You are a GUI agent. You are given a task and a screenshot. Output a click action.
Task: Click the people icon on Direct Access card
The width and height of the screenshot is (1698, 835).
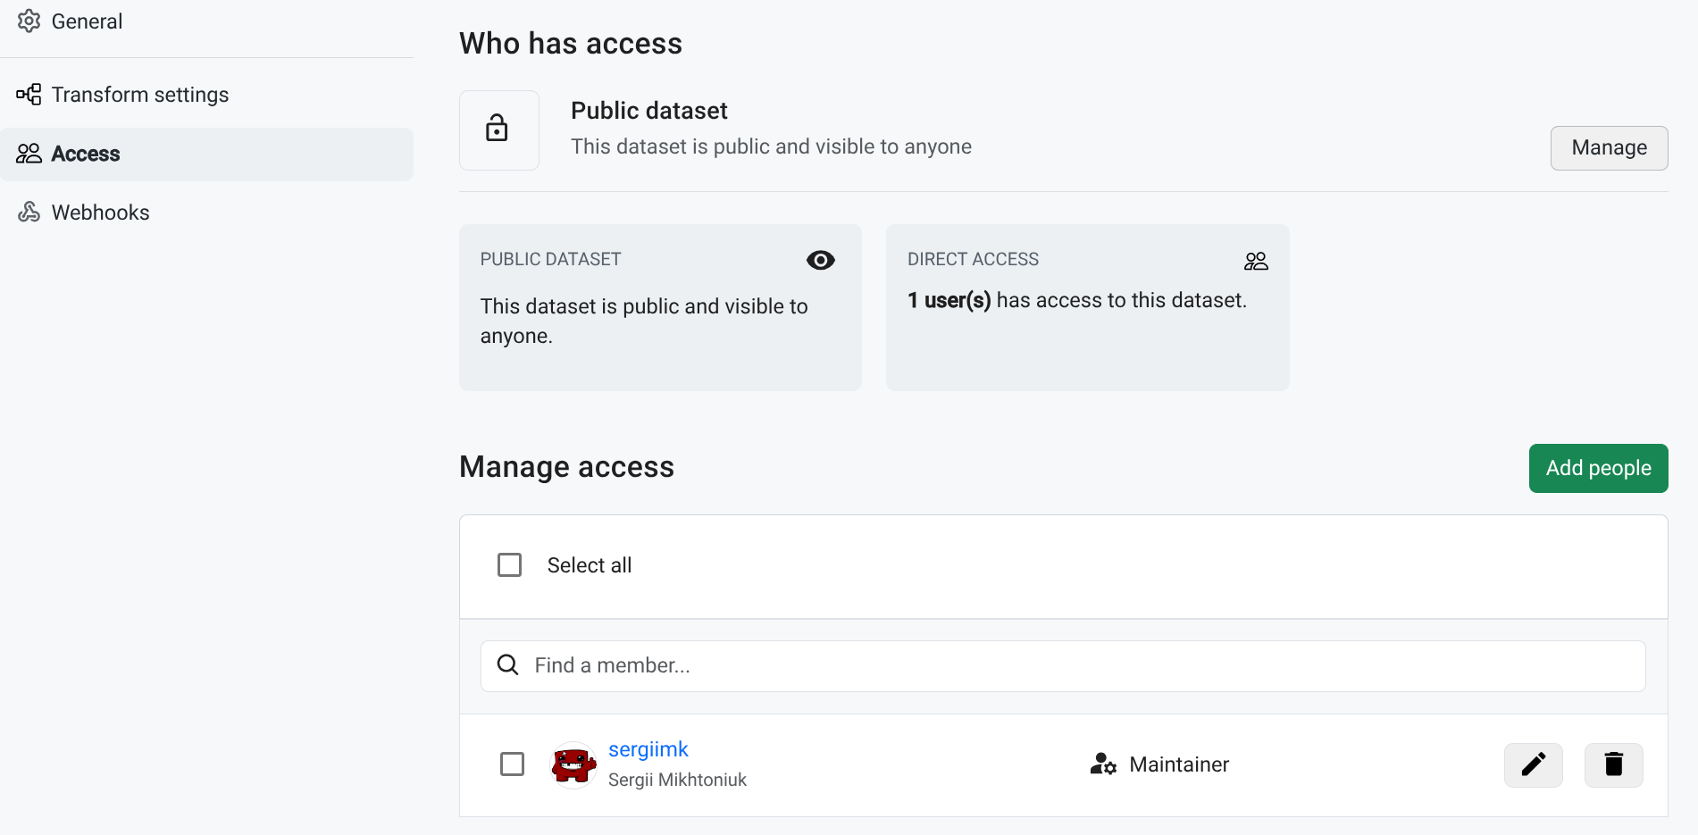tap(1256, 261)
